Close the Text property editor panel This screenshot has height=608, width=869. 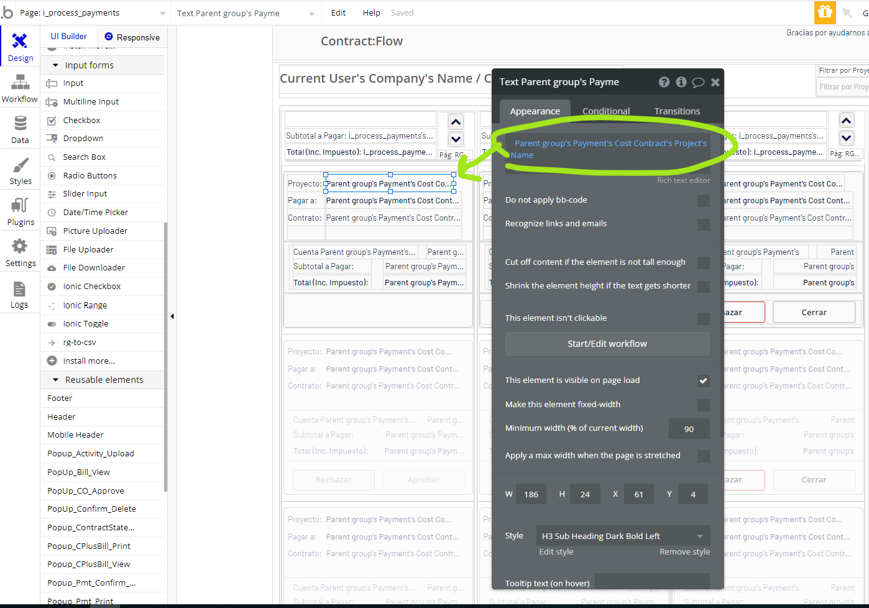[x=715, y=82]
